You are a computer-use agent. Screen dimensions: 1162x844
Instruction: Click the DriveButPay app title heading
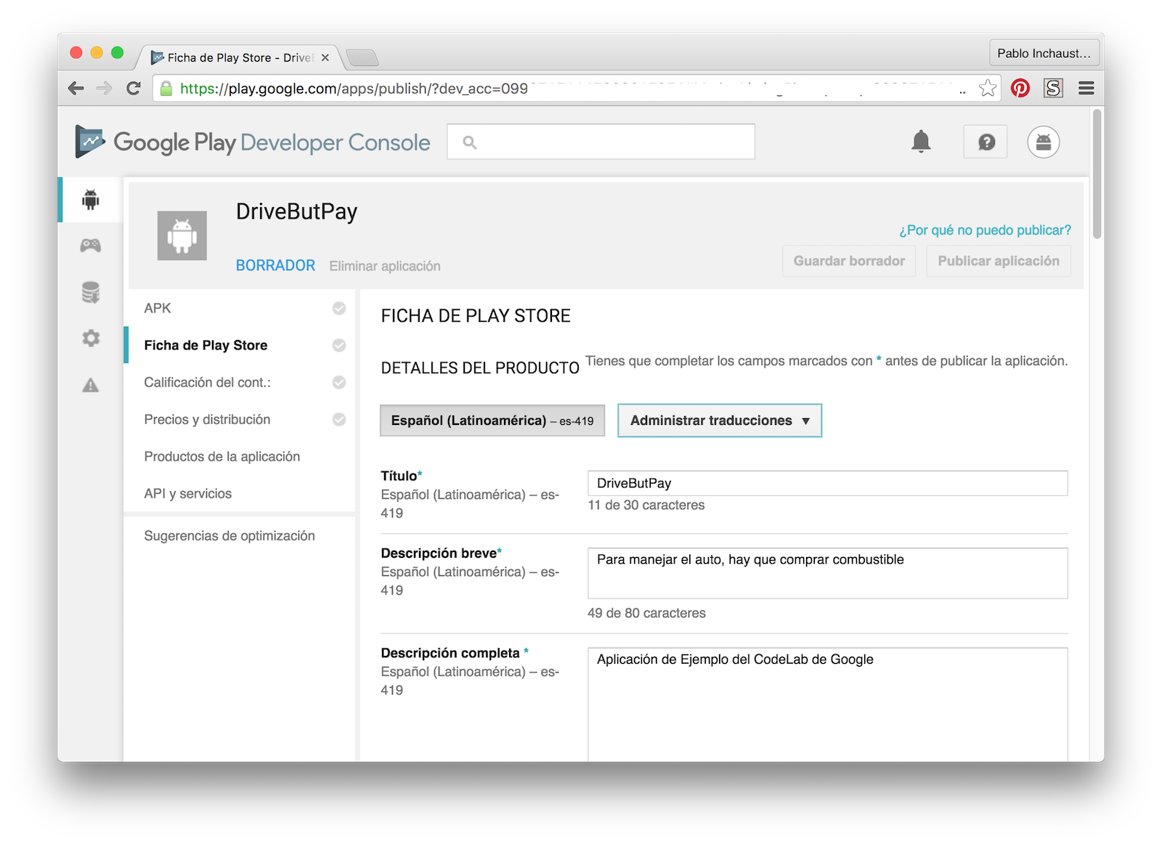[x=296, y=211]
